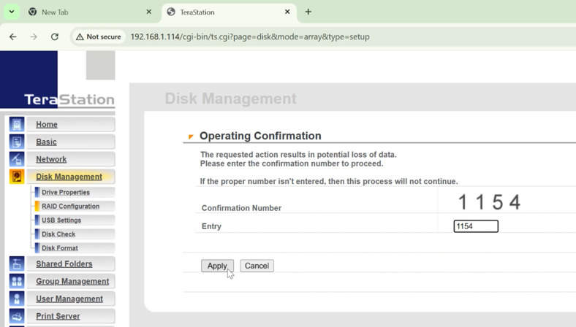Image resolution: width=576 pixels, height=327 pixels.
Task: Click the Home sidebar icon
Action: point(17,125)
